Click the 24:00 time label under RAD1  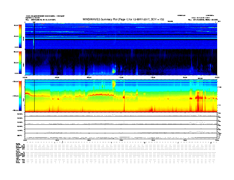click(x=217, y=77)
